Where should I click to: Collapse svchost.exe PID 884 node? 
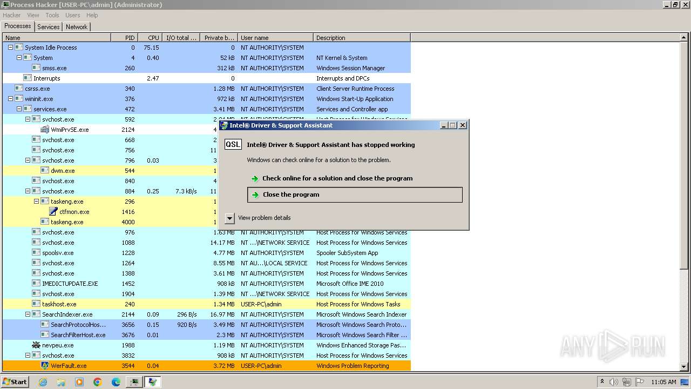[x=28, y=191]
